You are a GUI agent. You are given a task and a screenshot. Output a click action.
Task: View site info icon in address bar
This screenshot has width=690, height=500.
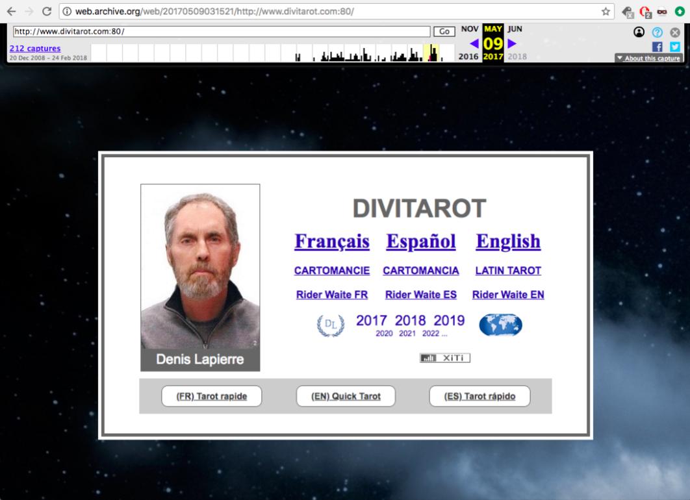67,12
